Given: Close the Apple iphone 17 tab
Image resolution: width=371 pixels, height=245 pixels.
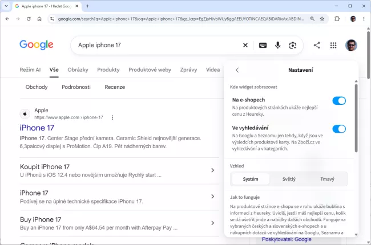Looking at the screenshot, I should click(76, 6).
